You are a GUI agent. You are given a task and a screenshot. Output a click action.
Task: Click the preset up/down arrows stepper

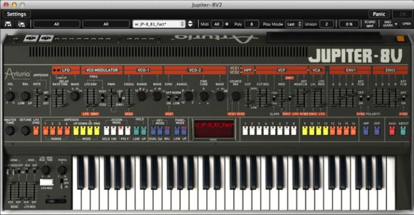pyautogui.click(x=190, y=24)
